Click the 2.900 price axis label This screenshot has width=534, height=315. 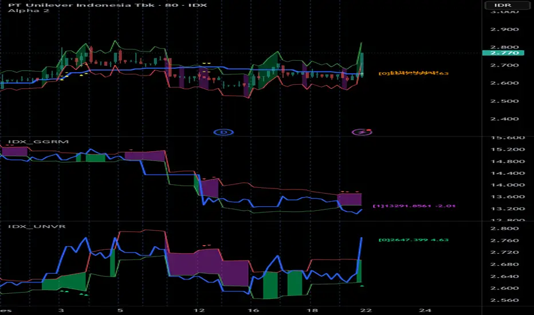tap(504, 29)
